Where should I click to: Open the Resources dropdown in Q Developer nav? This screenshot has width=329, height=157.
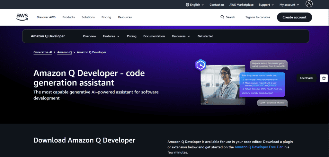(x=181, y=36)
